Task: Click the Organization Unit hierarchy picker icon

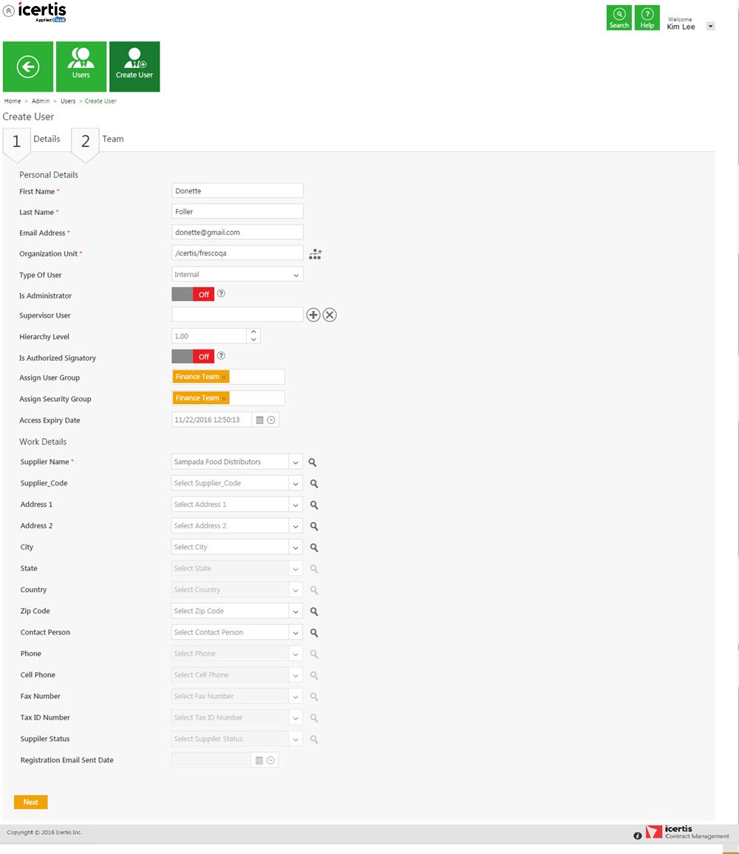Action: click(x=316, y=254)
